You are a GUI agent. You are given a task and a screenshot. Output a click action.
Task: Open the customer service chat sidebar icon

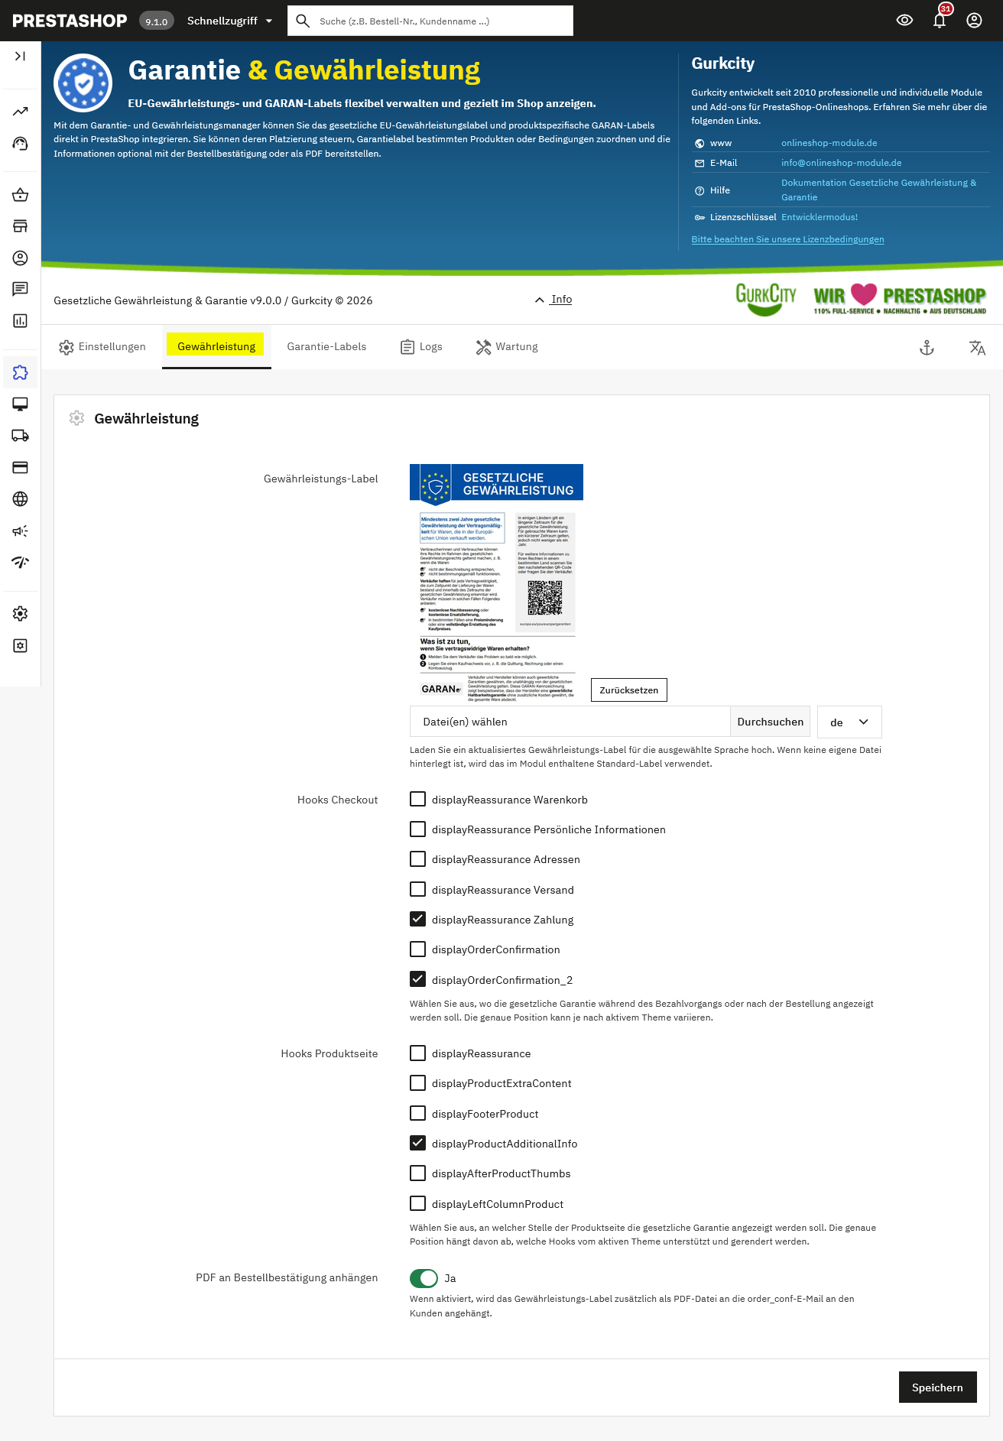click(x=20, y=289)
